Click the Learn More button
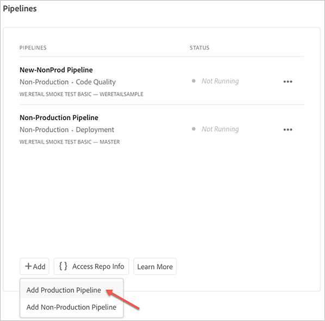This screenshot has height=321, width=325. pyautogui.click(x=155, y=267)
